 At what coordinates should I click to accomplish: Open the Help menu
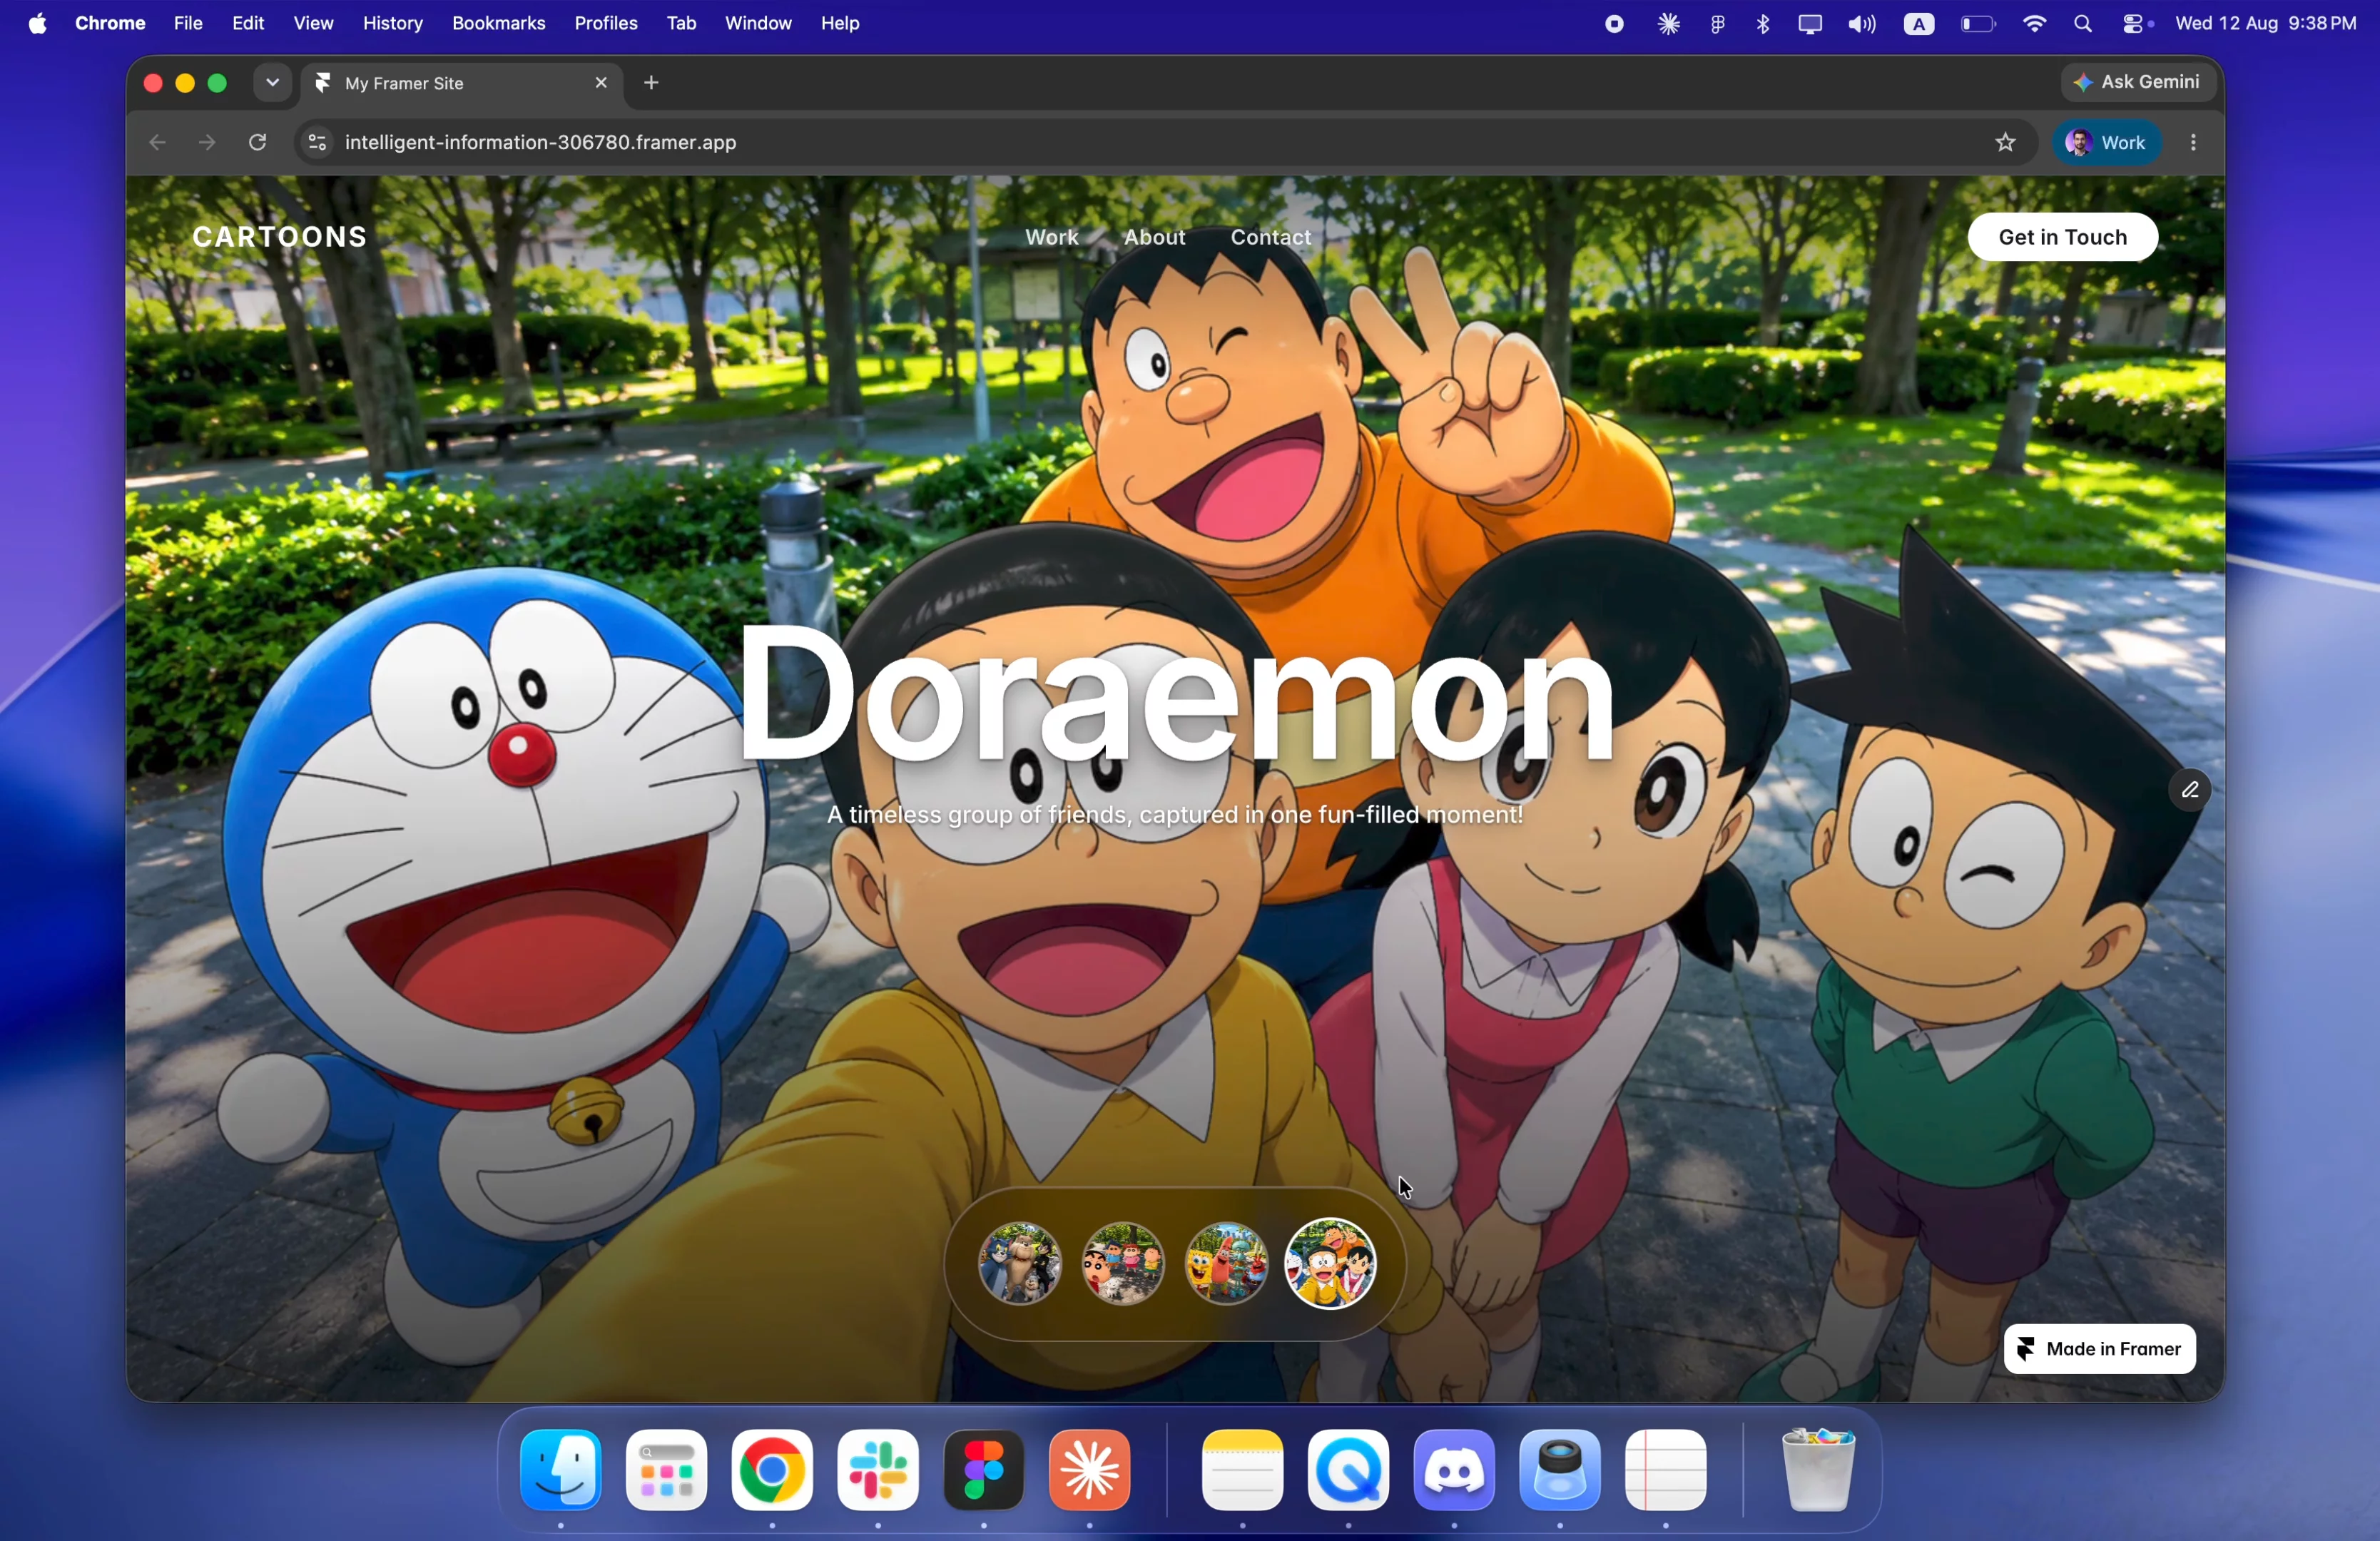840,23
